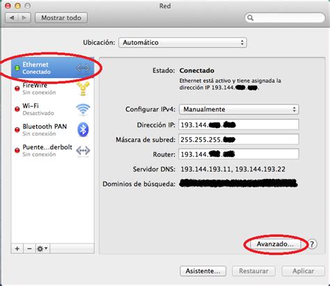Go back with the left arrow

click(12, 17)
